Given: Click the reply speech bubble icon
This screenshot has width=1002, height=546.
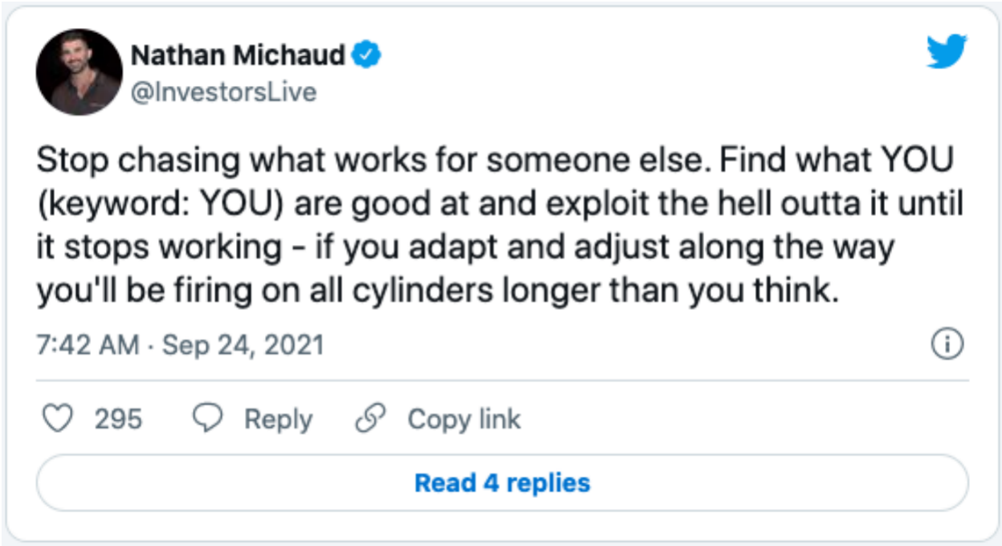Looking at the screenshot, I should pyautogui.click(x=210, y=419).
